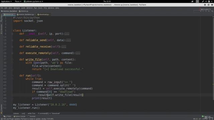Click the "10.0.2.16" IP string in code
Viewport: 214px width, 120px height.
tap(57, 105)
